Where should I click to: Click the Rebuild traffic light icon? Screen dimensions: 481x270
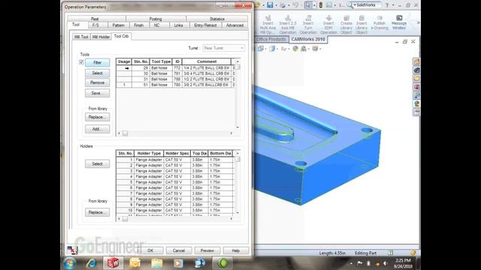coord(321,5)
